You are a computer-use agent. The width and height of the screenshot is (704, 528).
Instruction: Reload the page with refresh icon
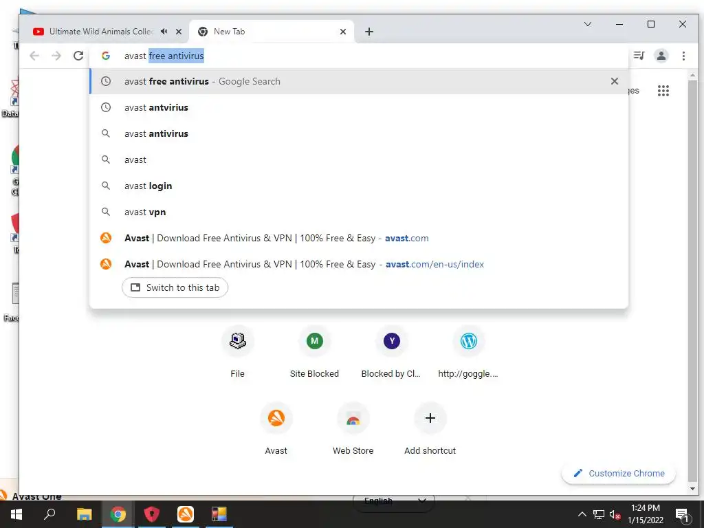(78, 56)
